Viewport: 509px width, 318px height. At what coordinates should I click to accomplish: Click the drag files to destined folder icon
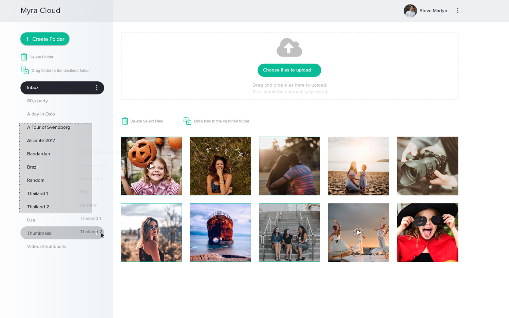(187, 121)
